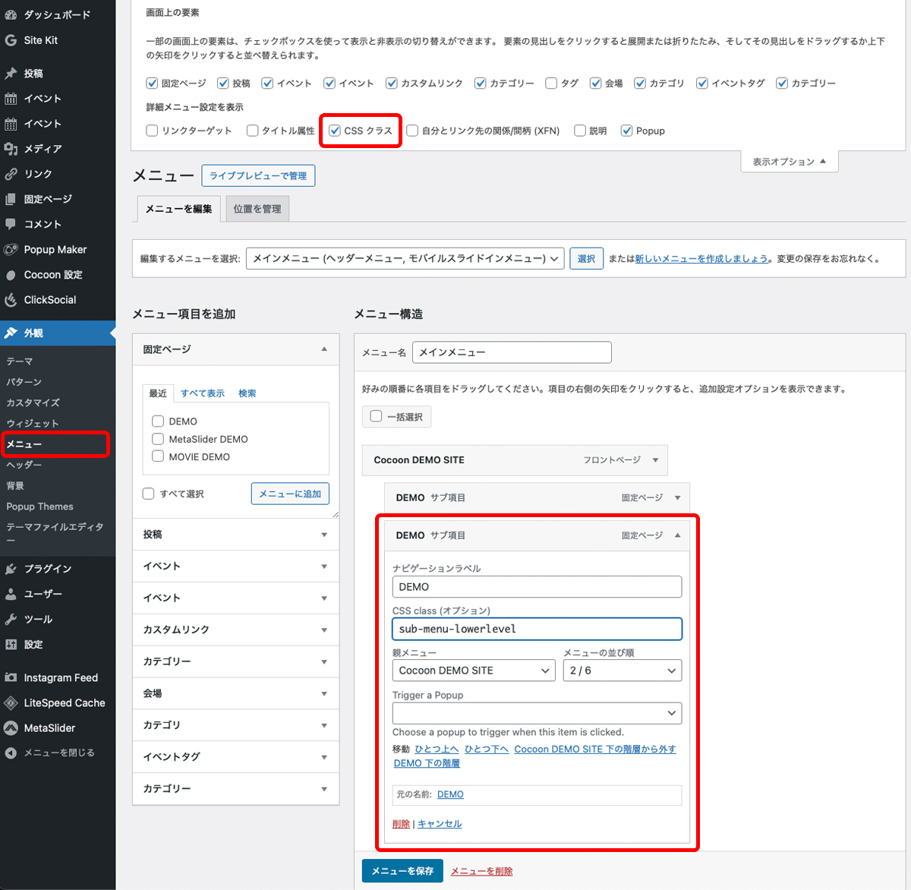Enable the タグ checkbox in 画面上の要素
This screenshot has height=890, width=911.
551,83
